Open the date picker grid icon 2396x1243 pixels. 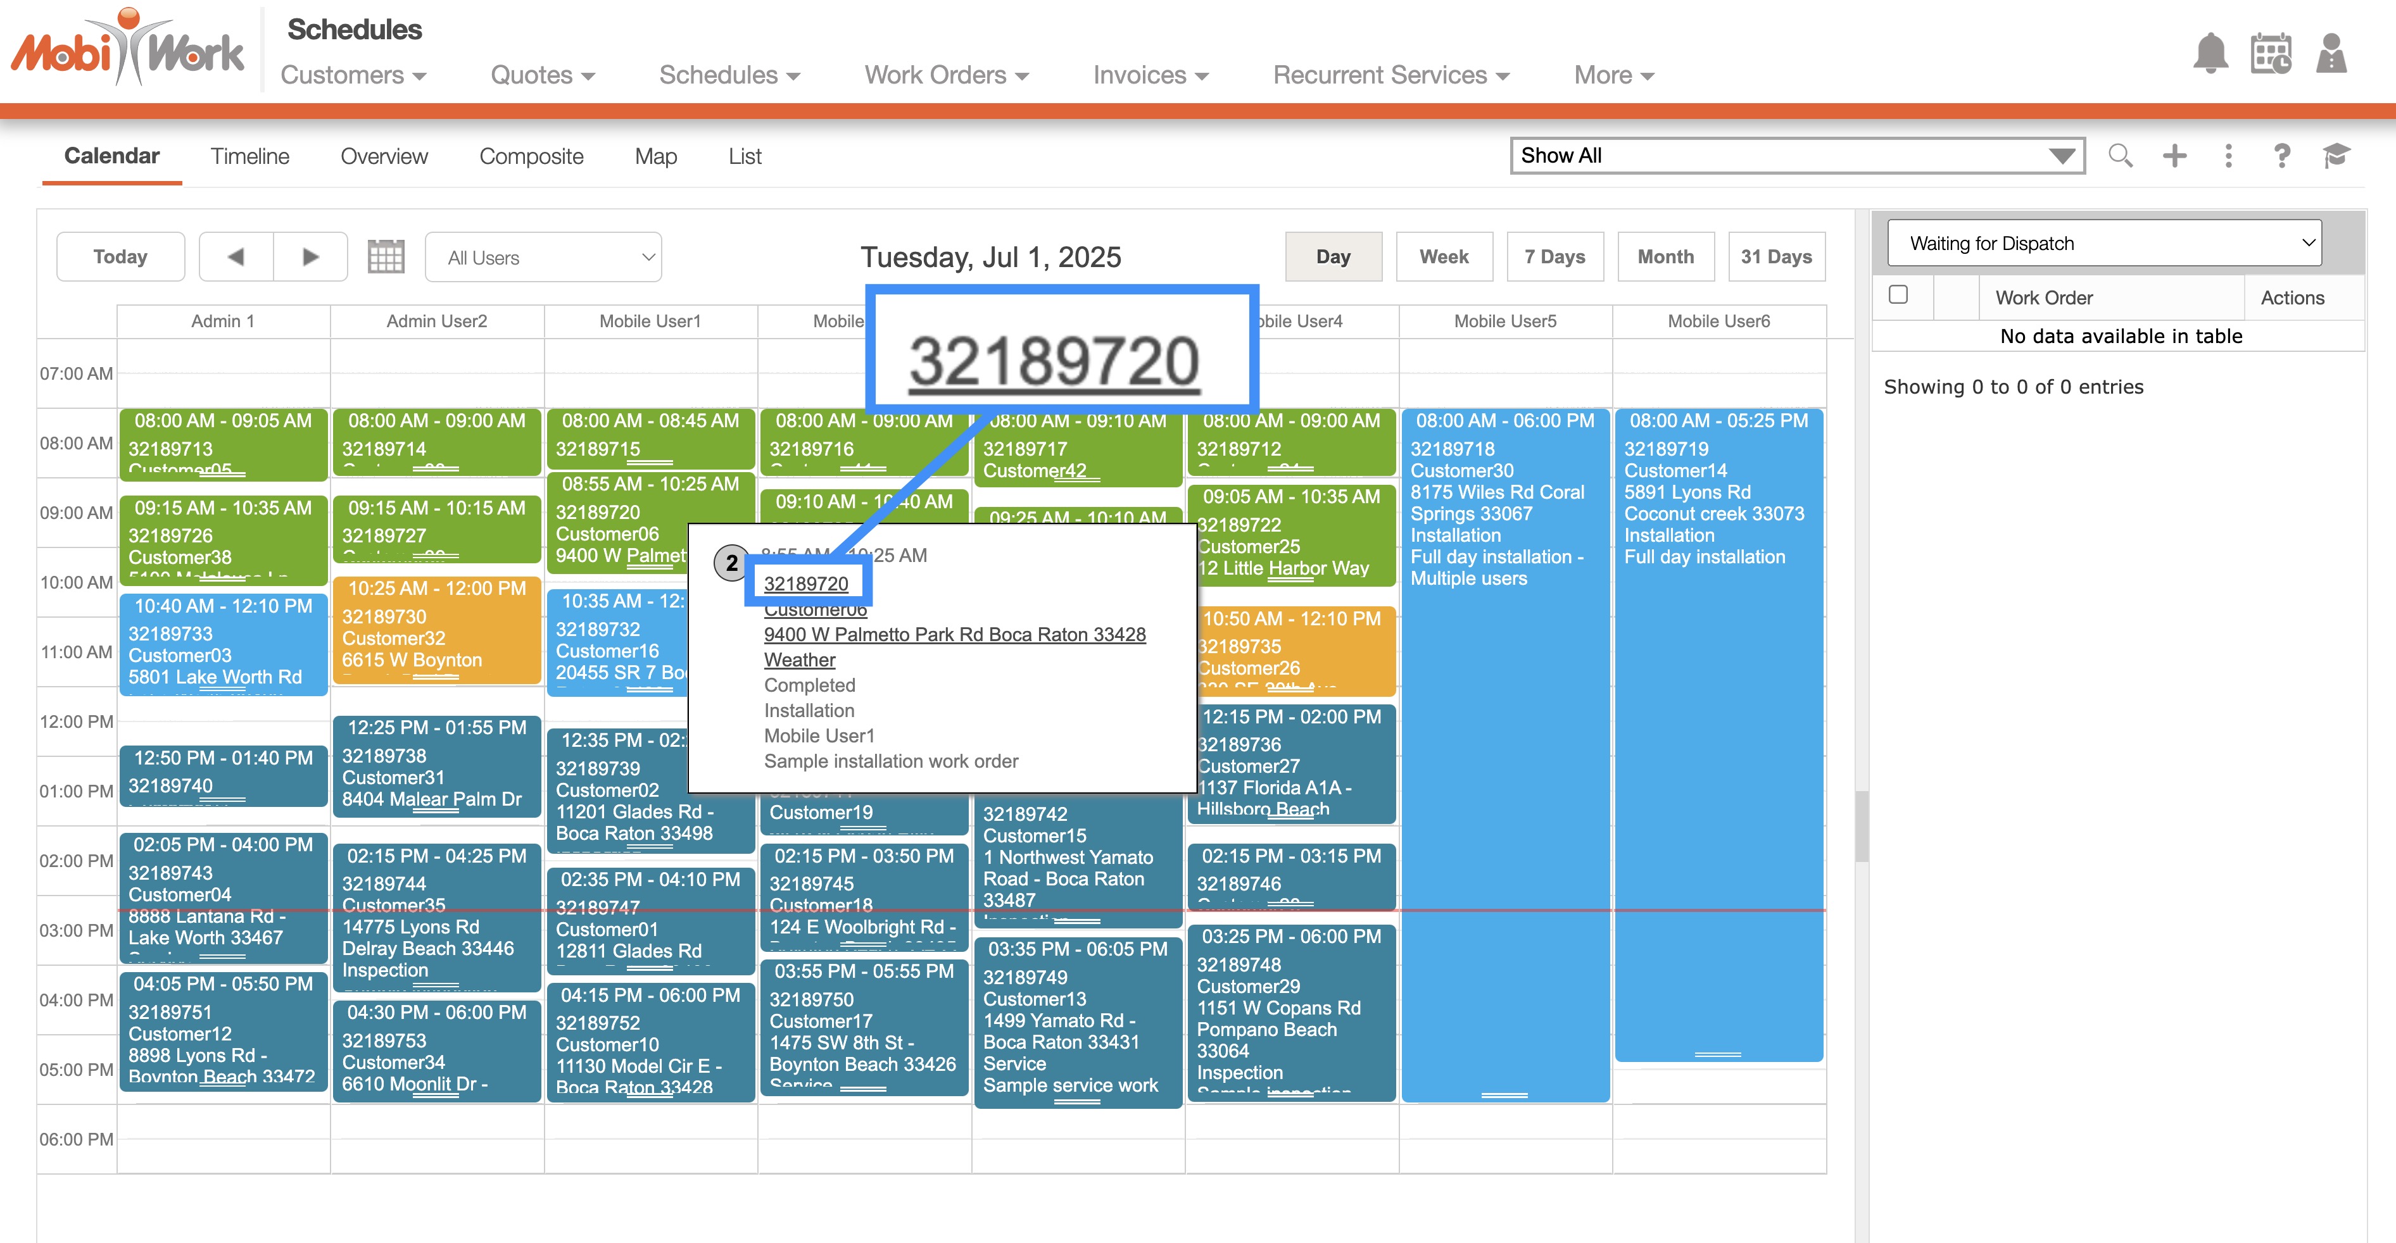[385, 256]
